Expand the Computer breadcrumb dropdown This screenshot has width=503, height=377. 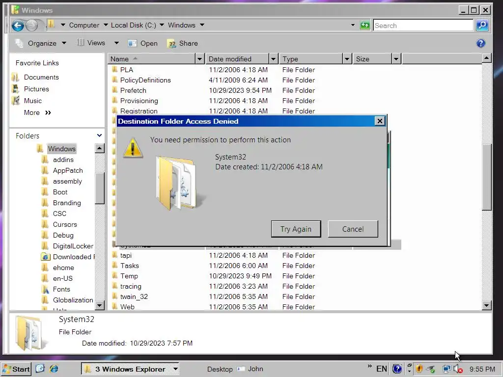[x=106, y=25]
